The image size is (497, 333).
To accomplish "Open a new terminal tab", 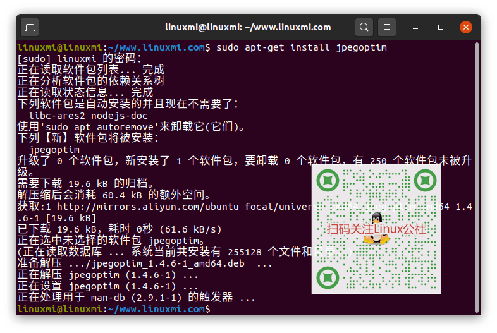I will coord(30,28).
